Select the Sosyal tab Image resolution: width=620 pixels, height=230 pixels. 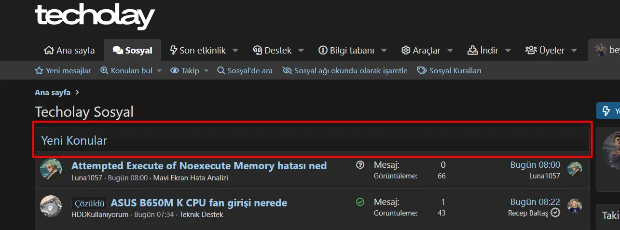(x=132, y=50)
